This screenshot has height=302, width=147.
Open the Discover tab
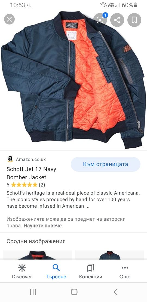coord(22,272)
